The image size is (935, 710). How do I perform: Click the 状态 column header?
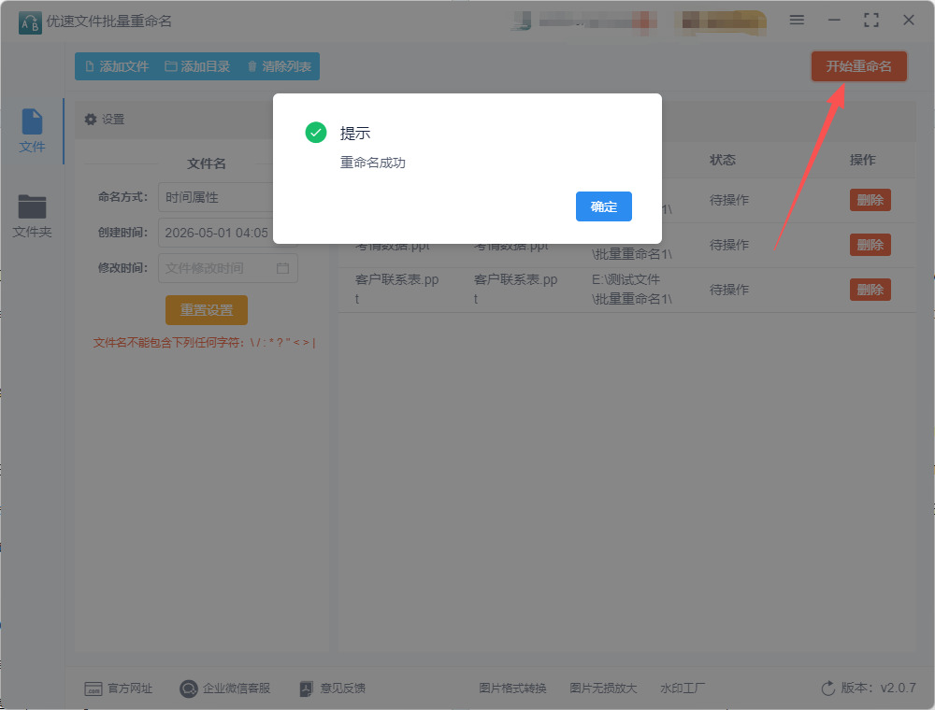(722, 160)
